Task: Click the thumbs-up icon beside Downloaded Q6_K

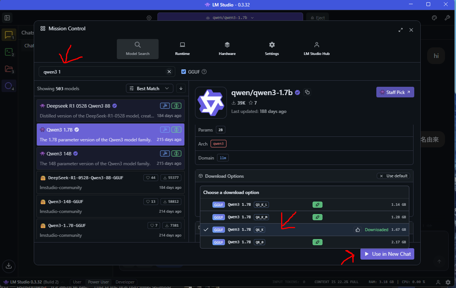Action: tap(357, 229)
